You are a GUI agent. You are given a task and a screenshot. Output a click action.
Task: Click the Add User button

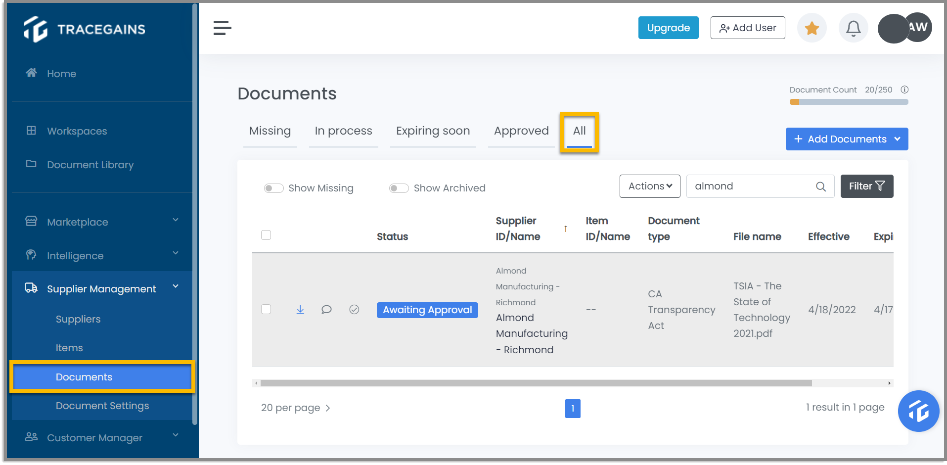point(747,28)
